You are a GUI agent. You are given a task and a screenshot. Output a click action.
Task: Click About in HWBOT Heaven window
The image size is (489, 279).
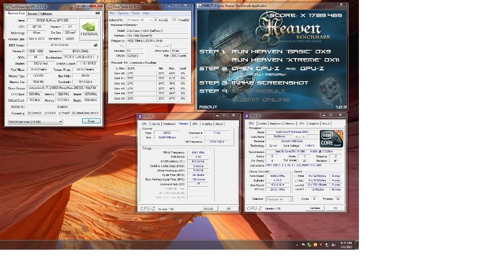[x=208, y=107]
